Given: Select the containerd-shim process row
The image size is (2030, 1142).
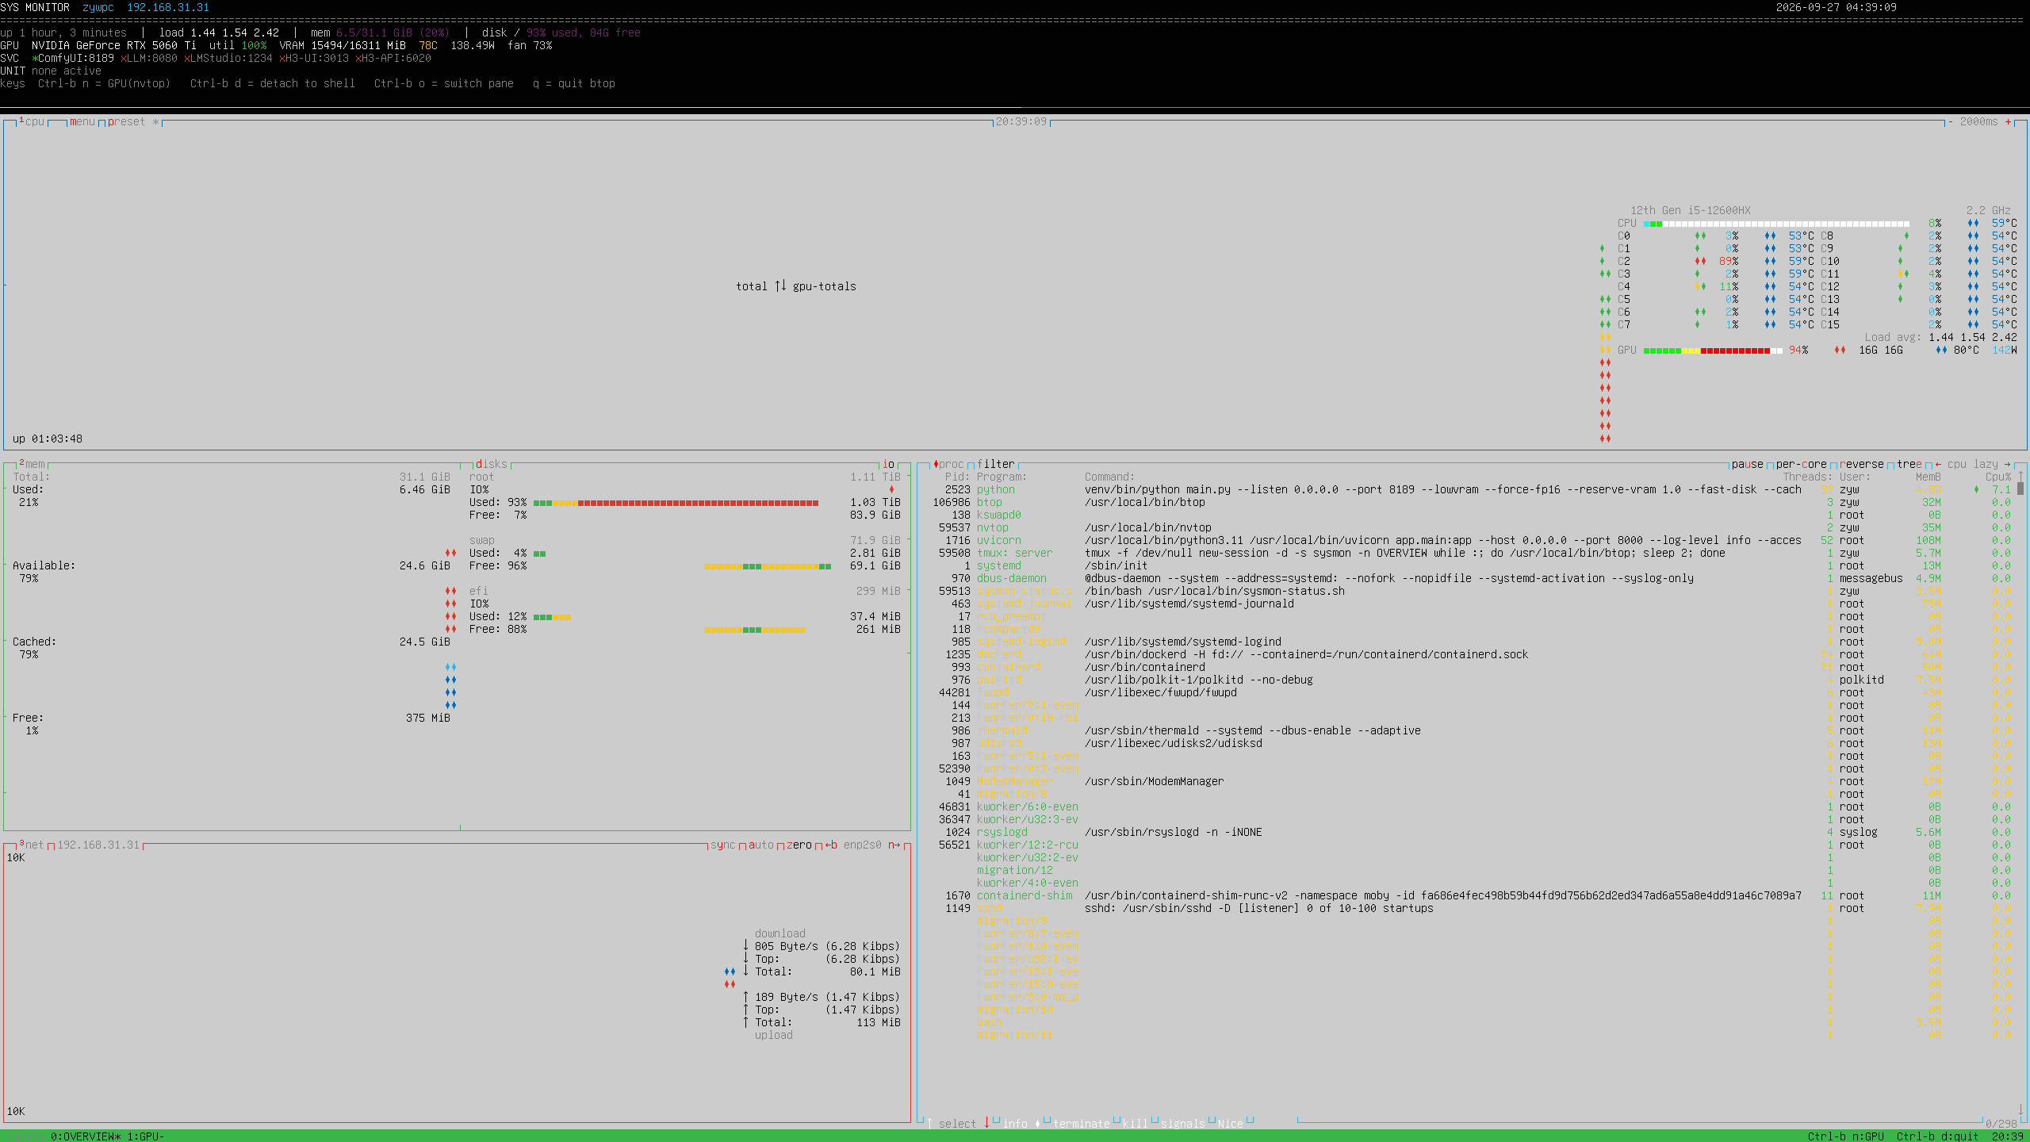Looking at the screenshot, I should point(1469,895).
